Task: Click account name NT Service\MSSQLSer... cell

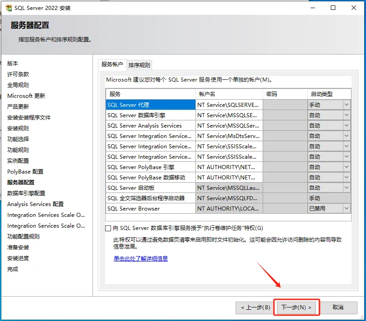Action: tap(229, 125)
